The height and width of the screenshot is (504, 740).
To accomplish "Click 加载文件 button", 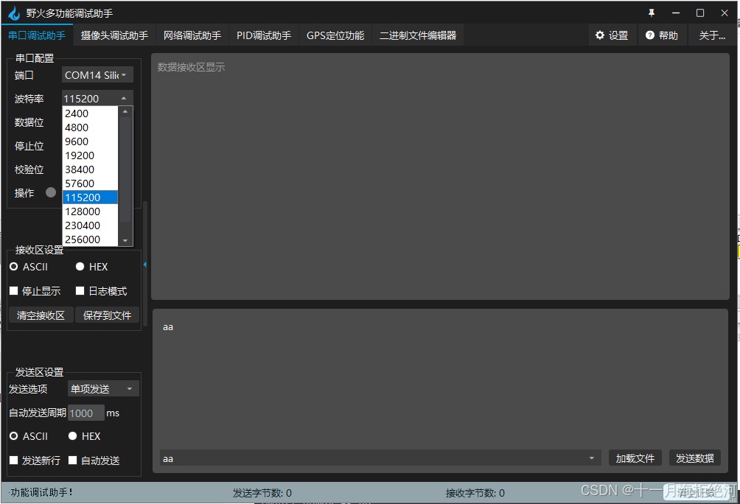I will (635, 458).
